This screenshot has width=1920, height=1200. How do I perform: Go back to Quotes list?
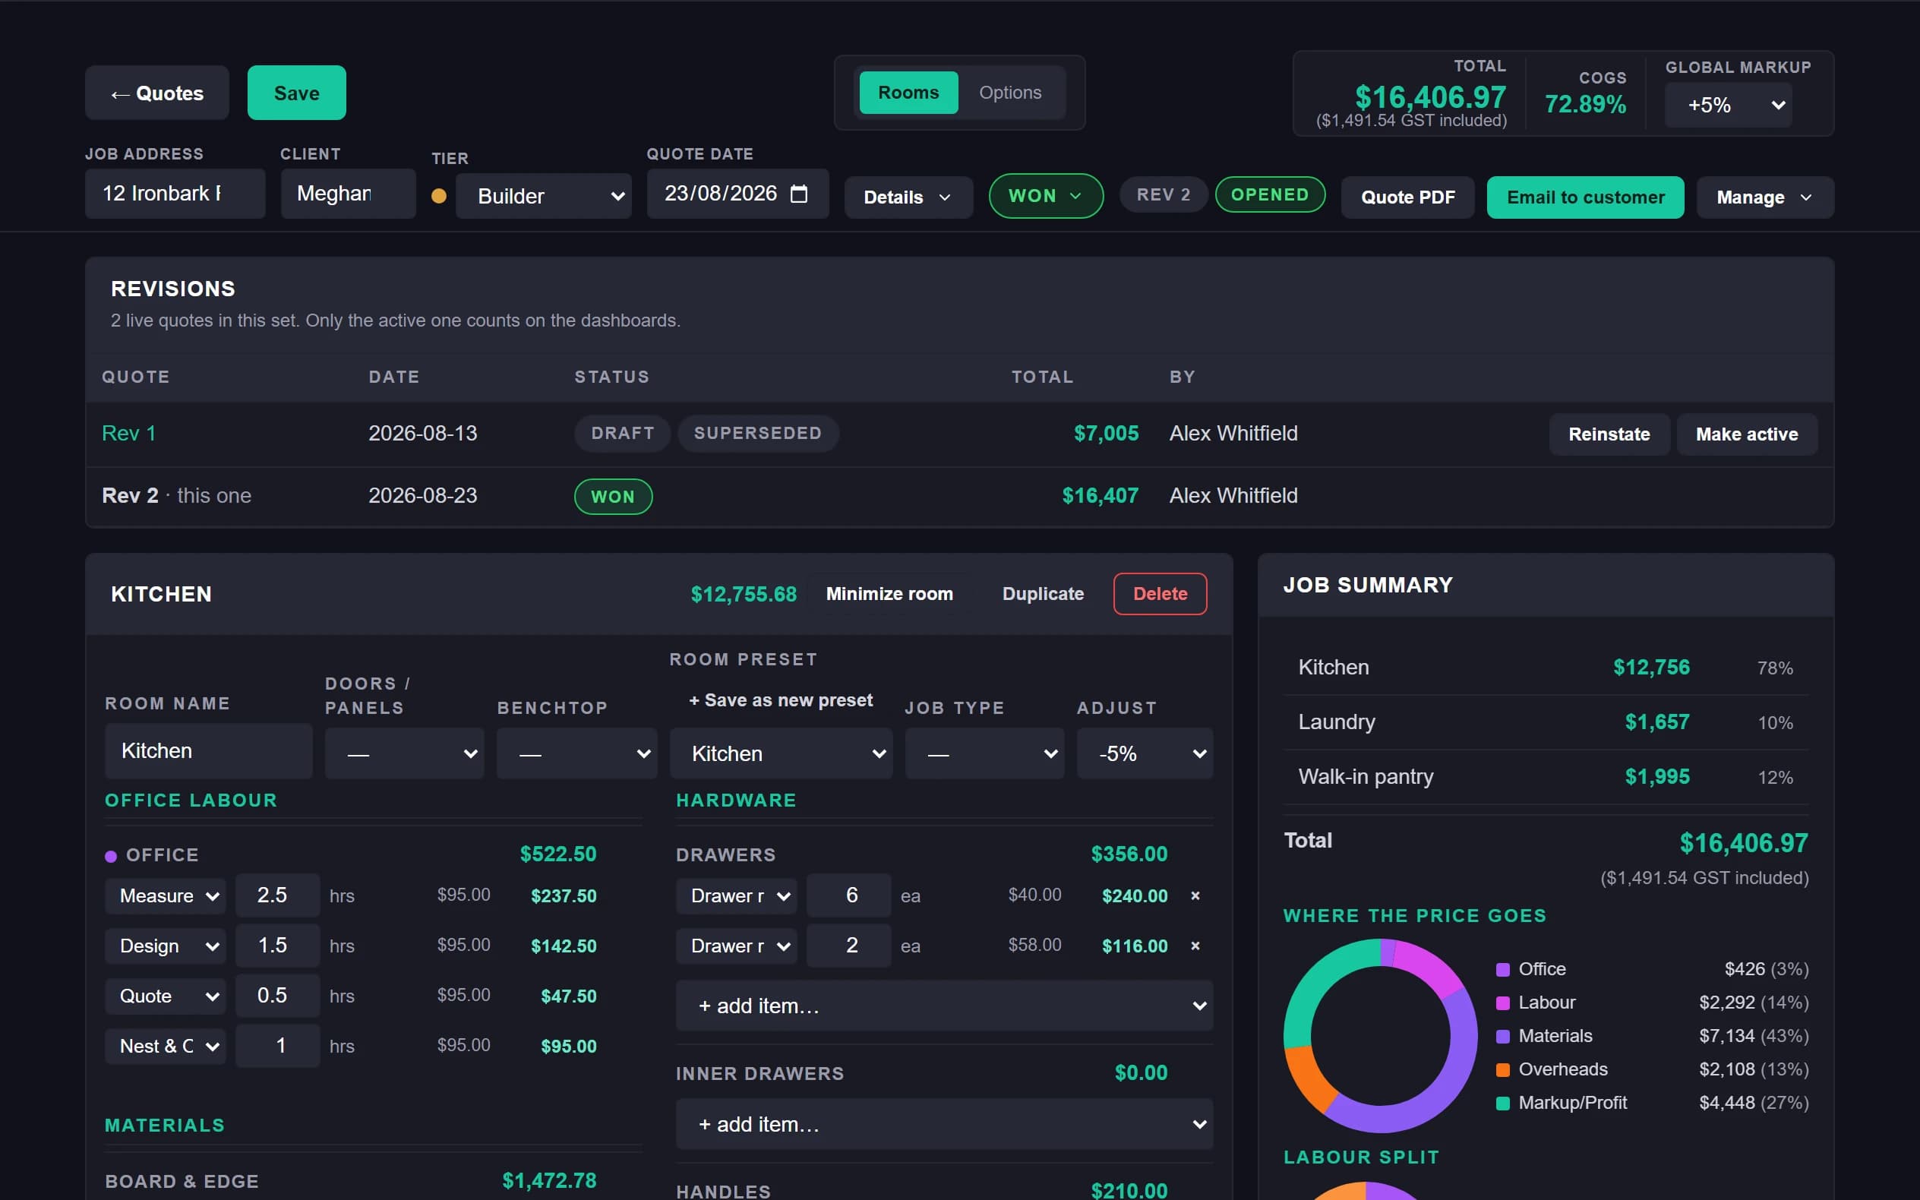(x=157, y=93)
